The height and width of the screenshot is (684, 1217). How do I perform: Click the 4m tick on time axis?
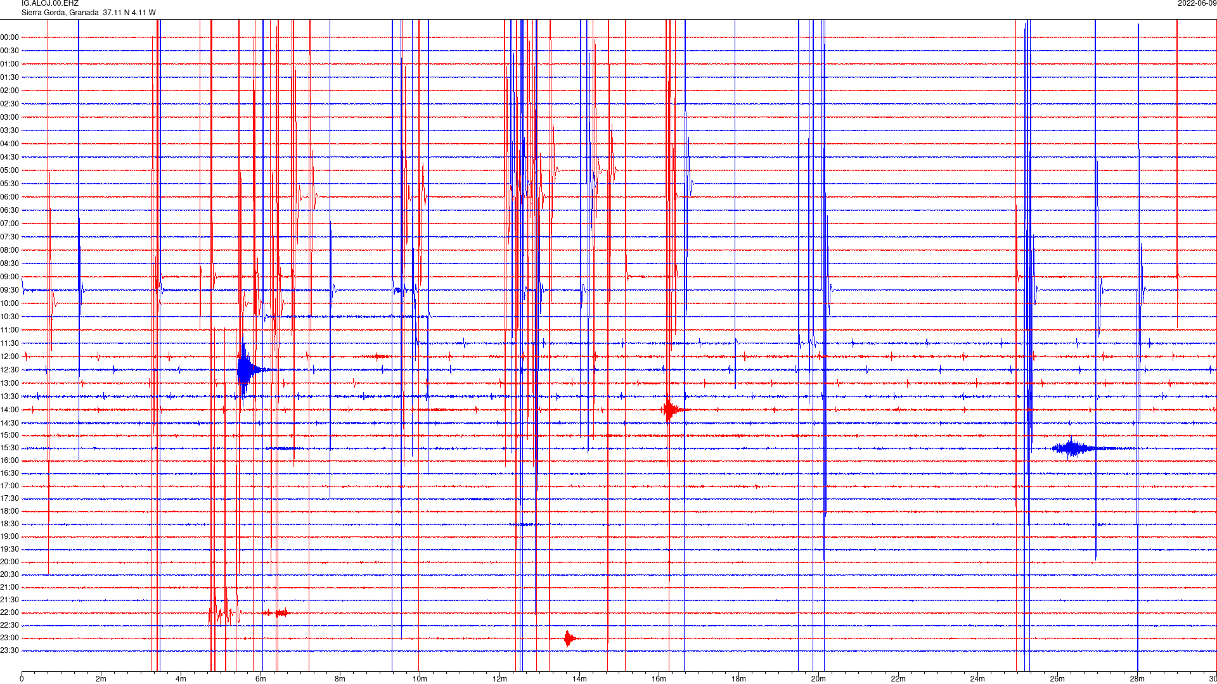click(x=181, y=679)
